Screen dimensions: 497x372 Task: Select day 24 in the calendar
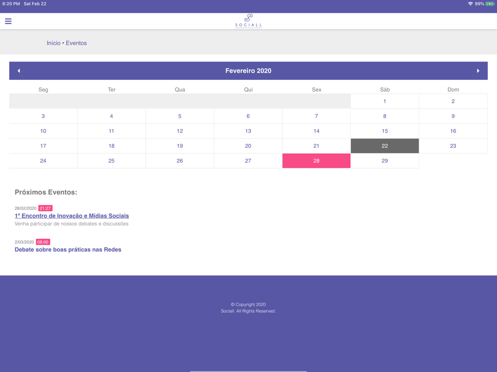pos(43,161)
